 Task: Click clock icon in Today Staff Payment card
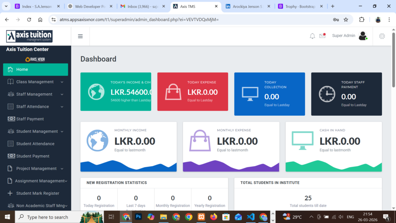327,94
